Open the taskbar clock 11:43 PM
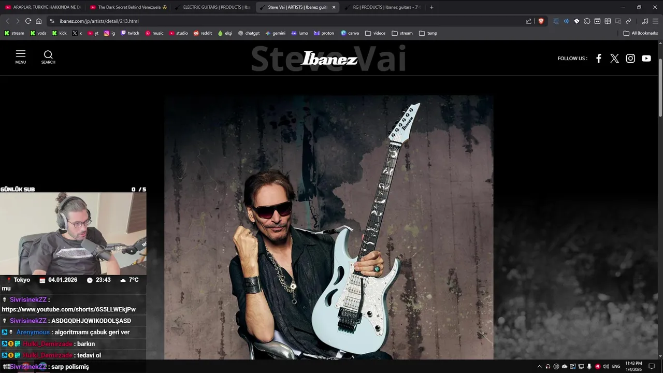 click(x=634, y=366)
